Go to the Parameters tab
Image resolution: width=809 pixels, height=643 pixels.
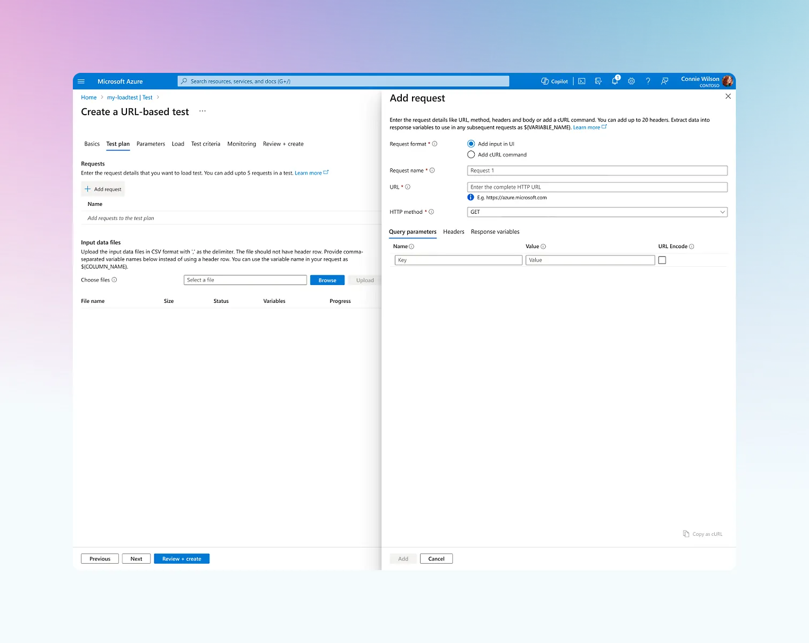(151, 144)
